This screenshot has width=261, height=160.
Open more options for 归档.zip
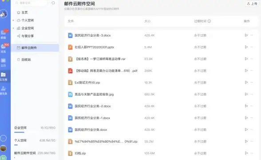pos(252,153)
